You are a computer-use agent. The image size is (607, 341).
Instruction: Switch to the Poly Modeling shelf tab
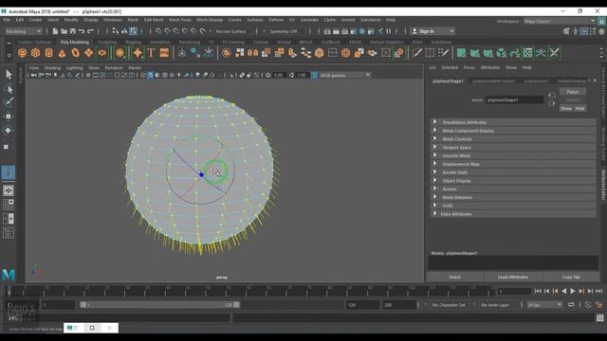75,42
